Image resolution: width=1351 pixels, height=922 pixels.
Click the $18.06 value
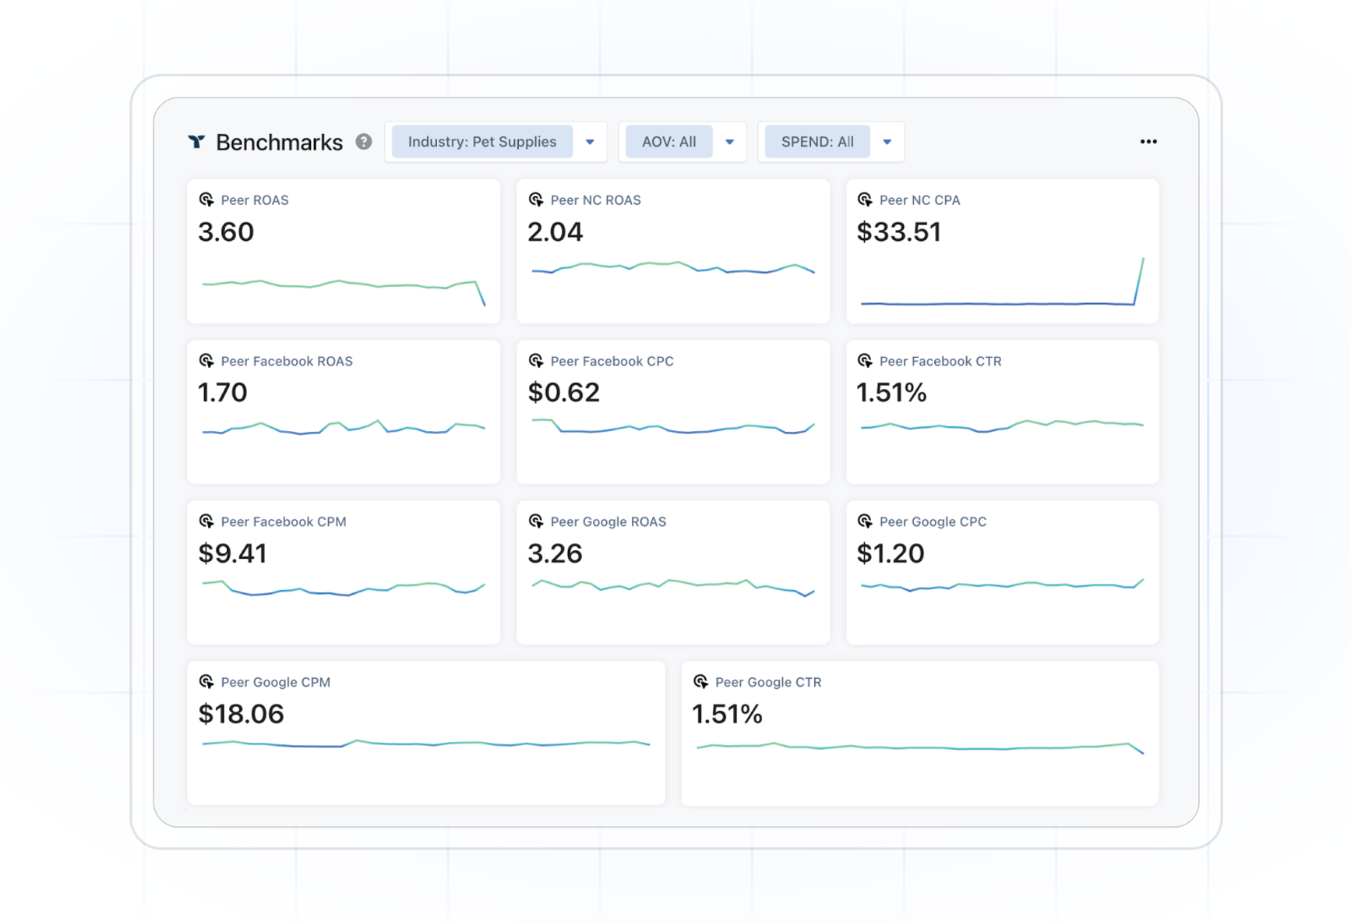point(242,714)
